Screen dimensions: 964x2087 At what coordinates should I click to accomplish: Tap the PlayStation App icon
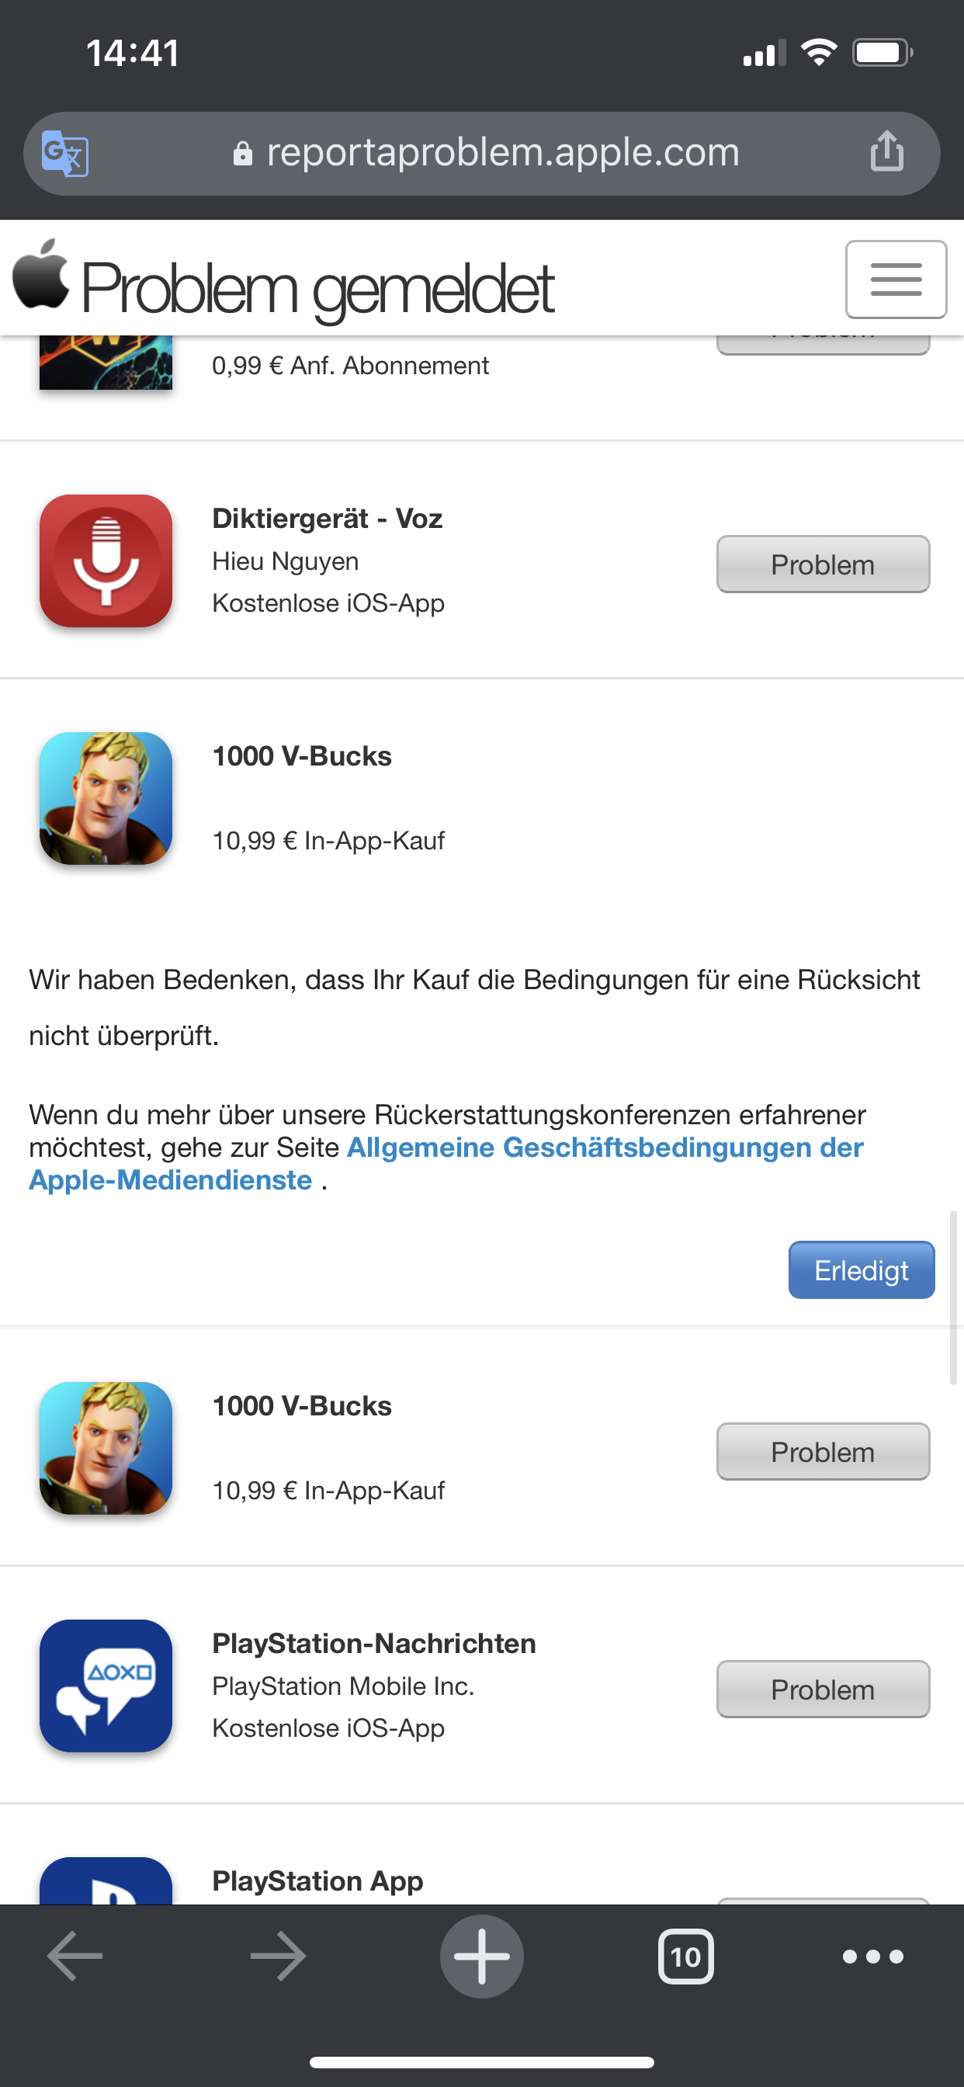[x=106, y=1880]
